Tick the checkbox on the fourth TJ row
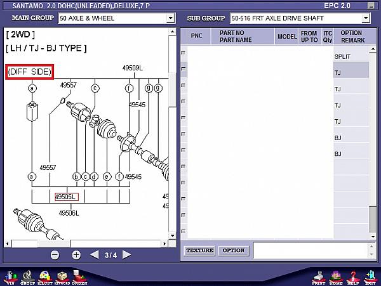The height and width of the screenshot is (286, 381). pos(184,118)
